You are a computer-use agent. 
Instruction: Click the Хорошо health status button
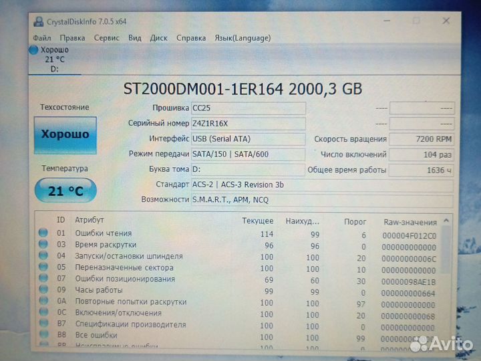coord(65,135)
